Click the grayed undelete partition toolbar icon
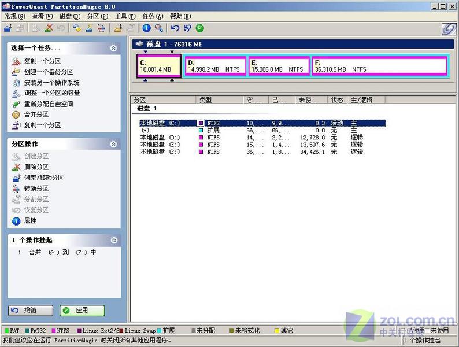 [x=61, y=28]
